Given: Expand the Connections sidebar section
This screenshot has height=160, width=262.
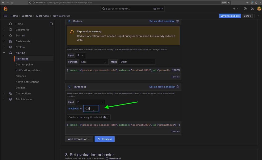Looking at the screenshot, I should pyautogui.click(x=4, y=93).
